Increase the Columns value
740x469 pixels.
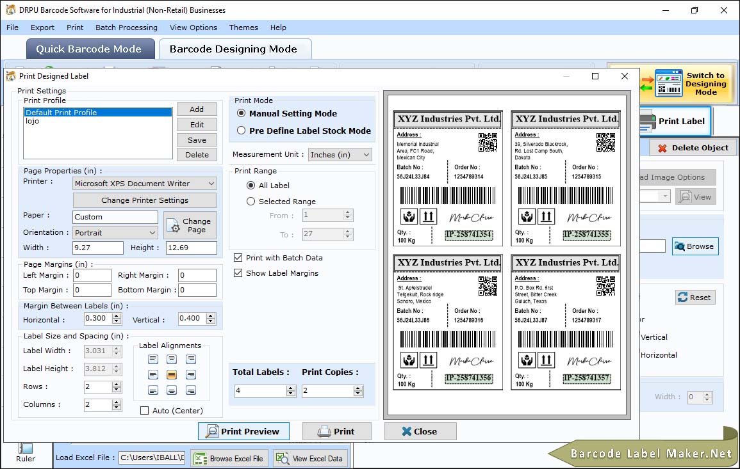click(117, 402)
